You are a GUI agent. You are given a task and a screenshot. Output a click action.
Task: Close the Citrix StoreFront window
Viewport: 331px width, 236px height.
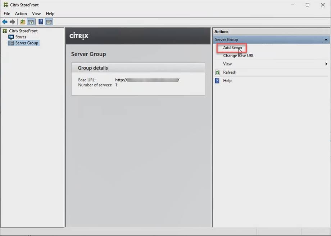point(323,5)
